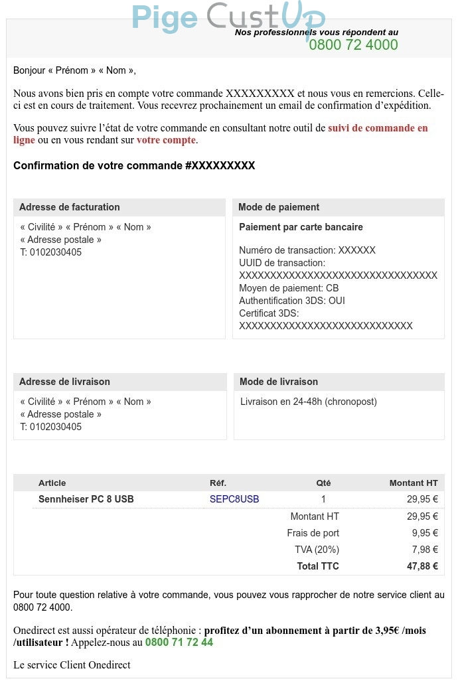Viewport: 458px width, 697px height.
Task: Click the SEPC8USB product reference link
Action: pyautogui.click(x=234, y=499)
